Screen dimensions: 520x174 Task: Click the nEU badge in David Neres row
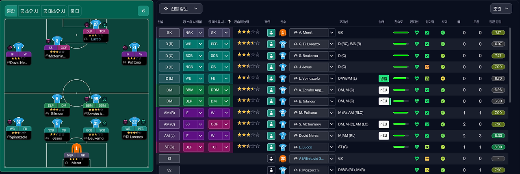384,136
